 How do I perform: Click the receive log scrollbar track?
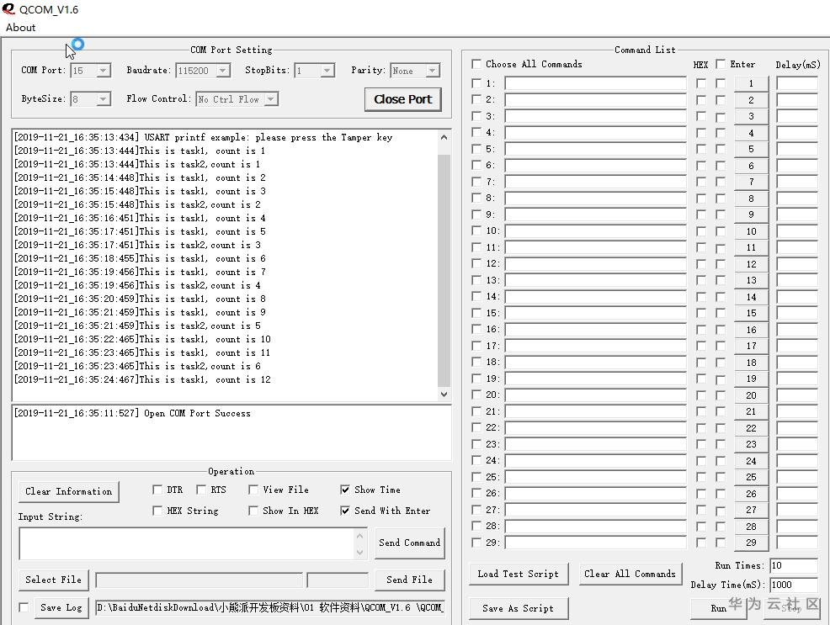pos(444,270)
